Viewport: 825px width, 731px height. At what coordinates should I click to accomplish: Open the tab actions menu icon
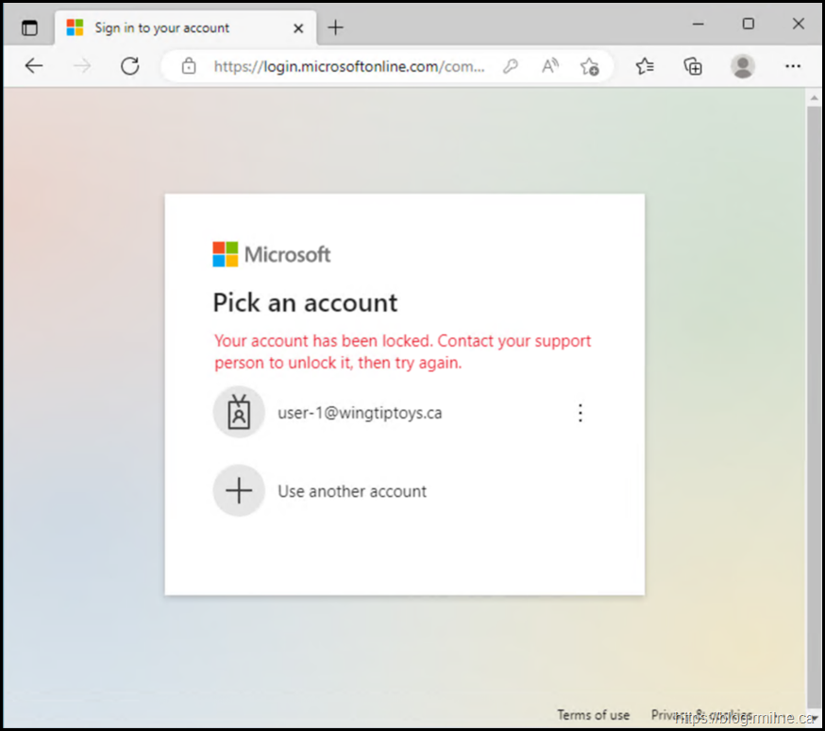coord(29,27)
